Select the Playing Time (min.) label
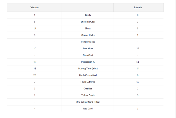Screen dimensions: 176x118 point(88,68)
